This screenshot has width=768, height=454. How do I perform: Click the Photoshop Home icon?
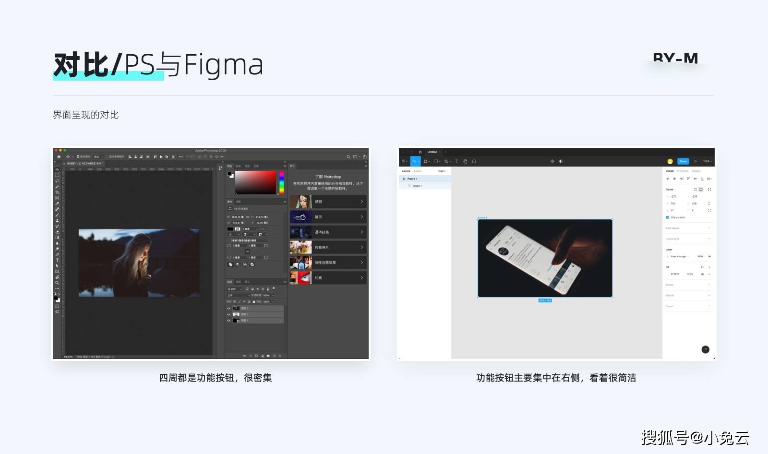click(59, 156)
